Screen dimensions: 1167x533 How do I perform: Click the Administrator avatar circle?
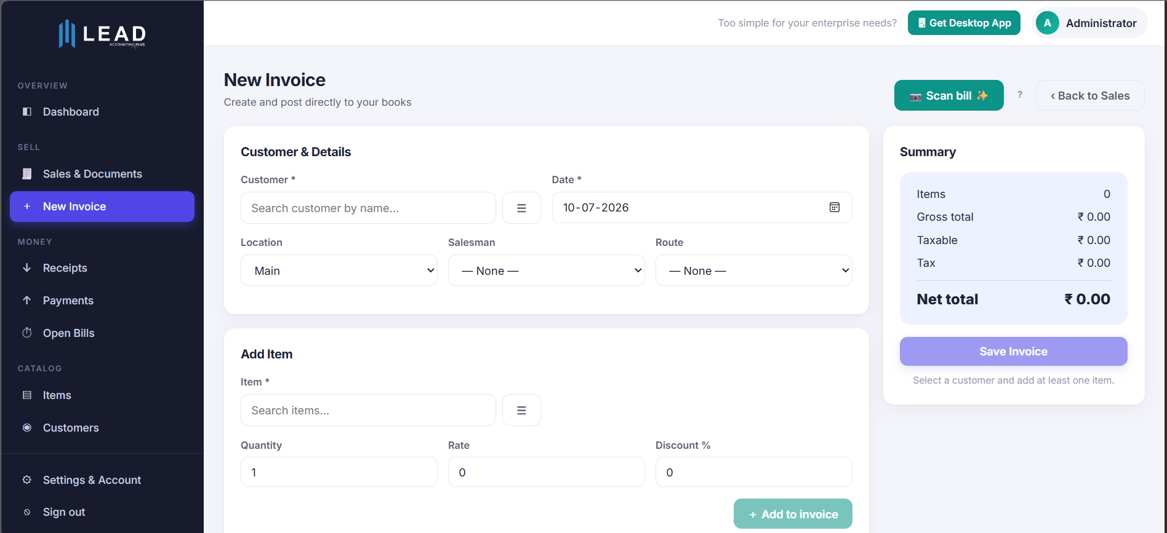click(x=1048, y=23)
